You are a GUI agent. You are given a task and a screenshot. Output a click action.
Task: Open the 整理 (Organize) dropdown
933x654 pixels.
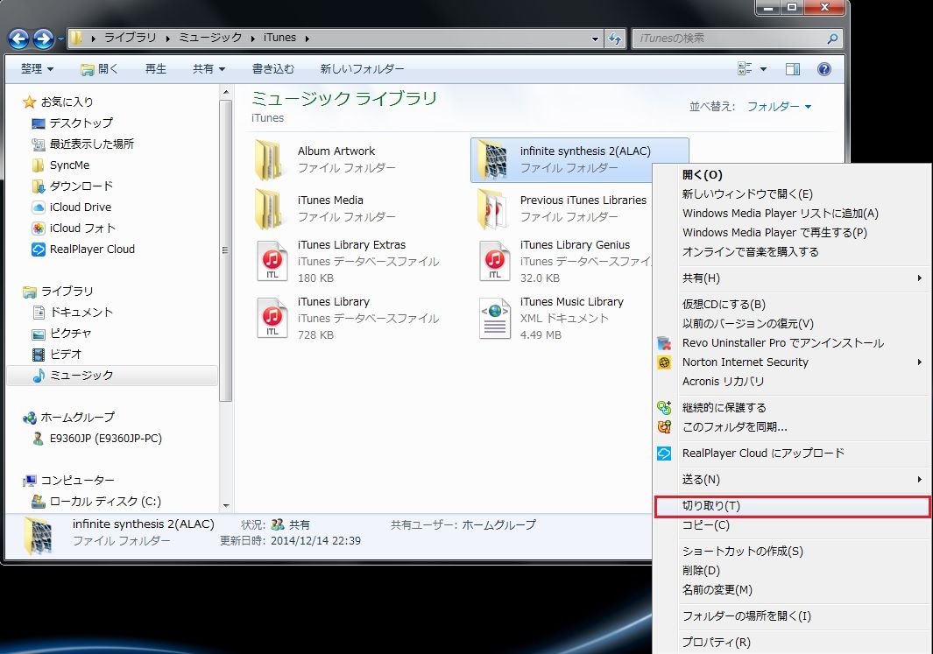[37, 69]
